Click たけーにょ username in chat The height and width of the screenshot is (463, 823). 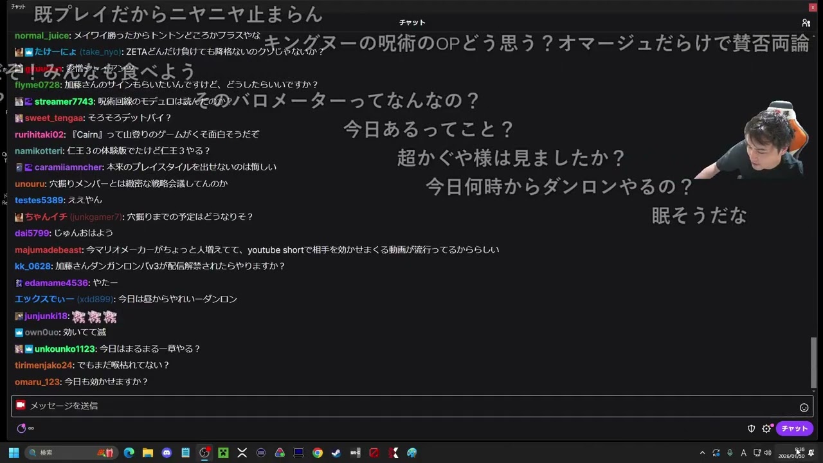coord(55,52)
